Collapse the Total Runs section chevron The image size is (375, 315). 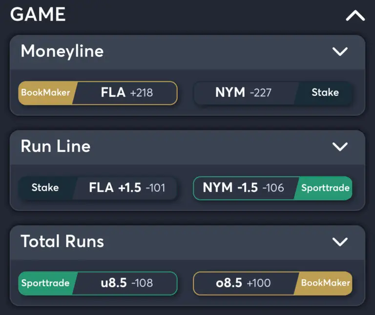point(339,241)
